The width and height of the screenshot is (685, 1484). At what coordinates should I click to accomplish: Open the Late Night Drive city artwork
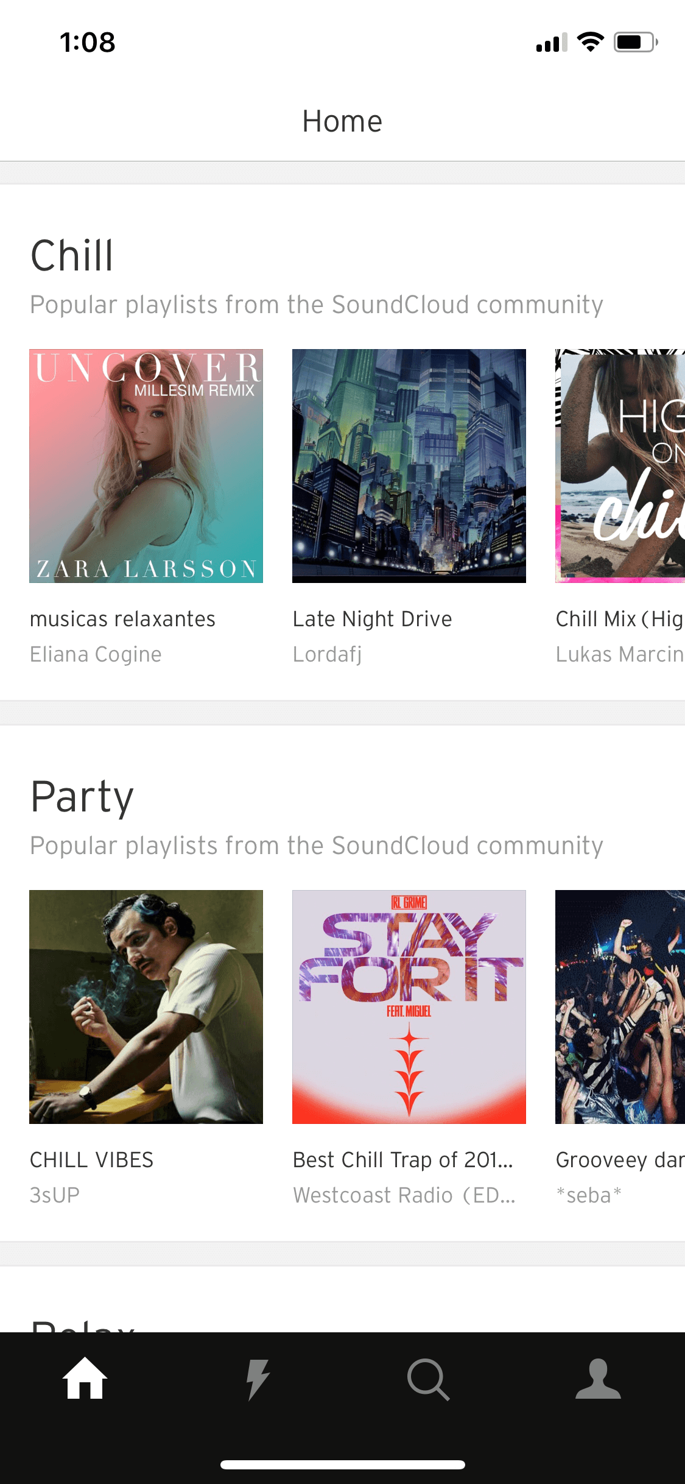click(x=409, y=466)
